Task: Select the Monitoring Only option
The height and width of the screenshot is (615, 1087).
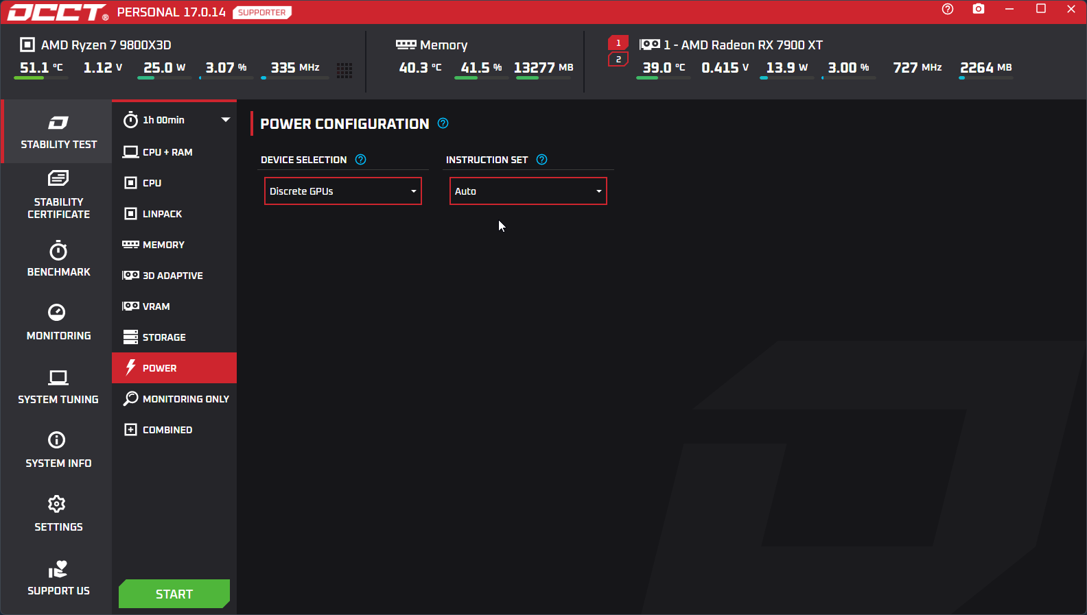Action: coord(174,399)
